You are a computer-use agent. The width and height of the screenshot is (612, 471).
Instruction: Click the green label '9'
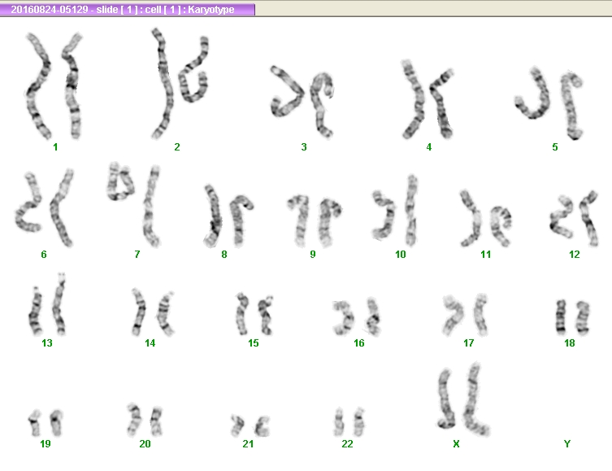click(313, 255)
